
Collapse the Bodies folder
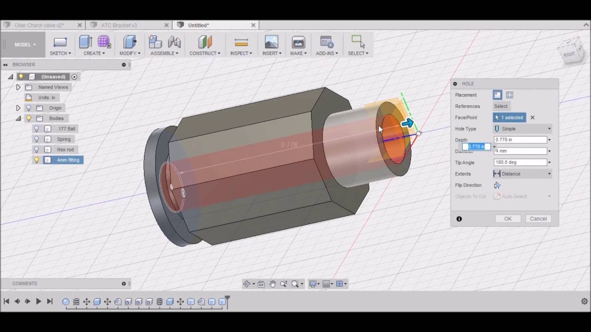(18, 119)
